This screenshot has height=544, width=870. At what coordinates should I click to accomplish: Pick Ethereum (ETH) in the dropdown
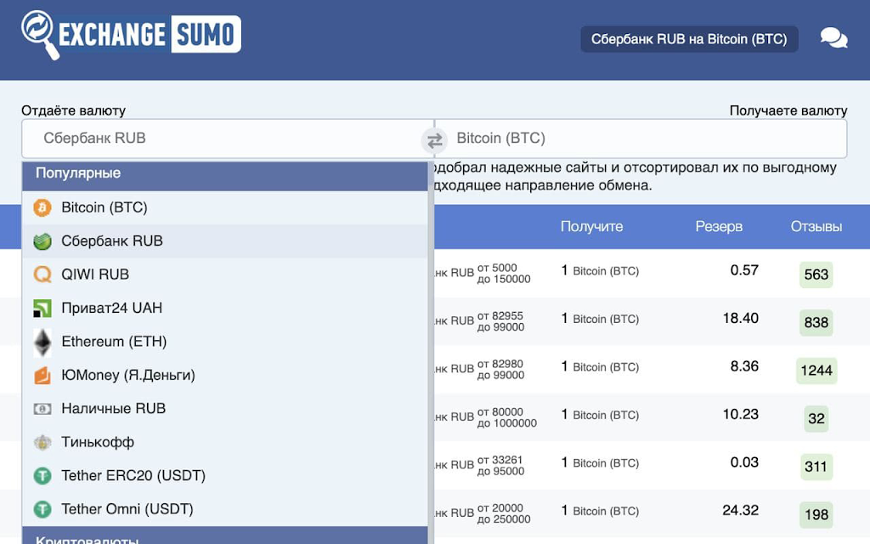[224, 342]
